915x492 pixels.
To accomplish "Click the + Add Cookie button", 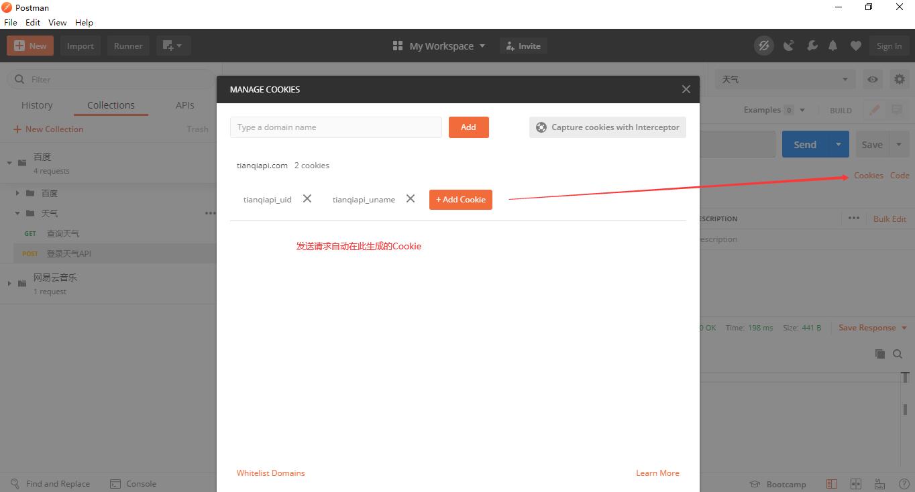I will click(x=461, y=199).
